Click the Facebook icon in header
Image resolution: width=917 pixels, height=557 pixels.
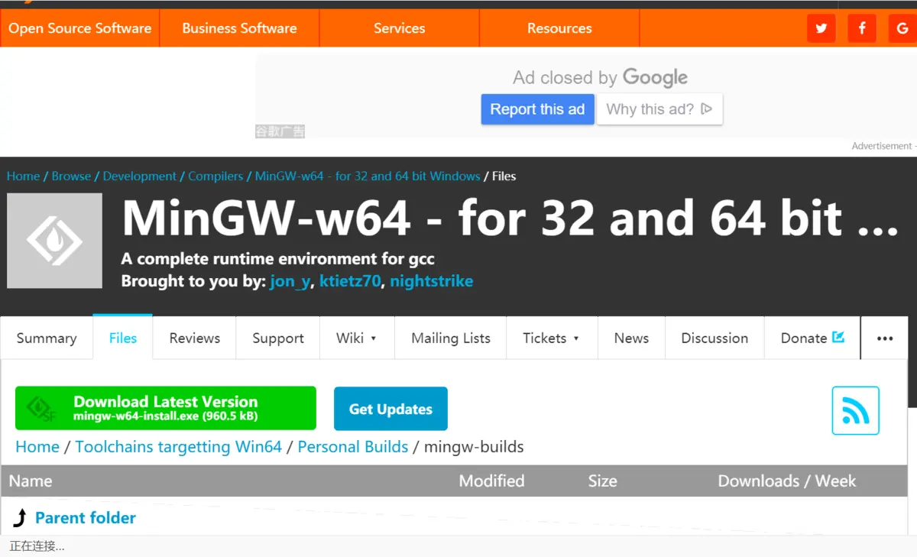[862, 28]
